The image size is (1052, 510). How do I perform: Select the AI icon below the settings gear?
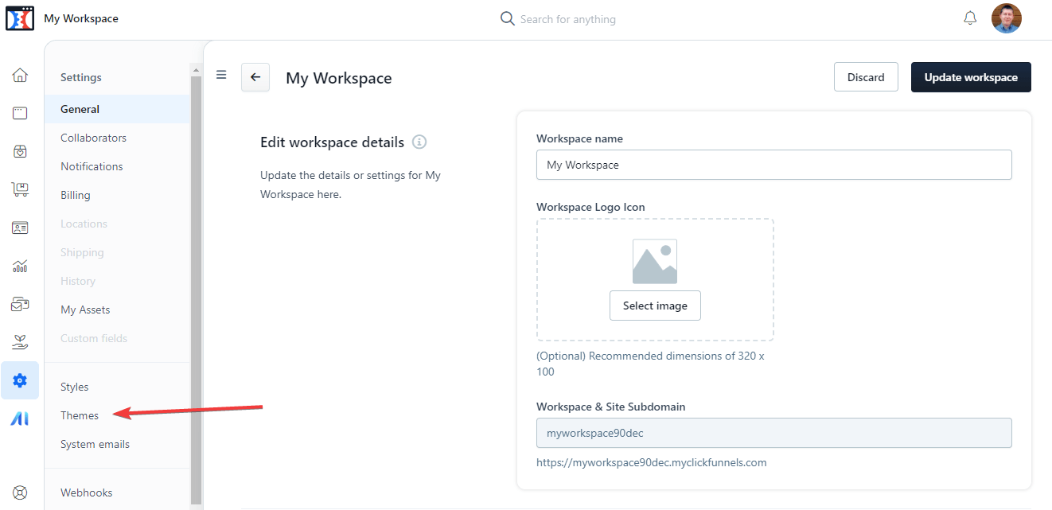20,418
